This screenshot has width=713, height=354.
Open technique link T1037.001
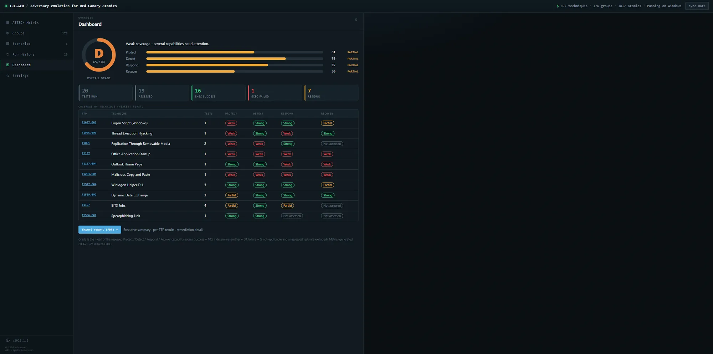coord(89,123)
